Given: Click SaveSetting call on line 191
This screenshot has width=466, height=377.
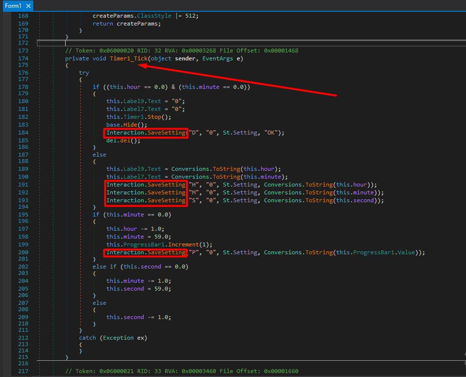Looking at the screenshot, I should [167, 185].
